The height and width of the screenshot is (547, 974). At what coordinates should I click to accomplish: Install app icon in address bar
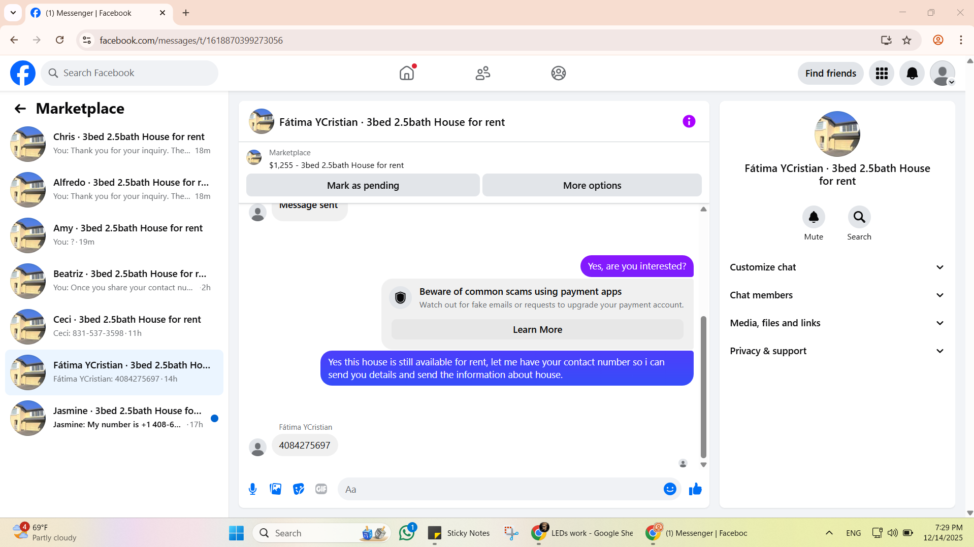click(x=886, y=40)
